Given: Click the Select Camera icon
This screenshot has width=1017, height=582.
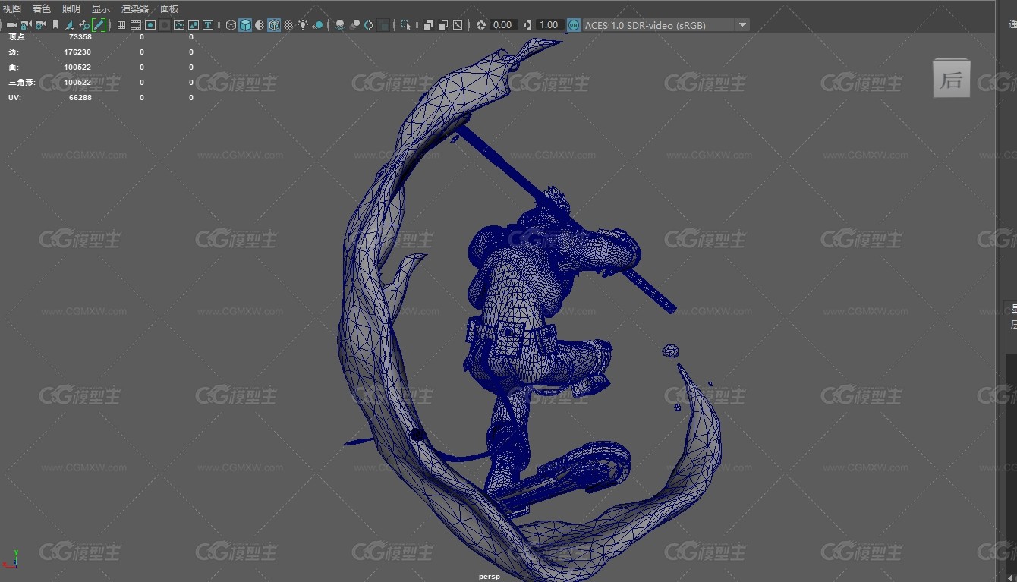Looking at the screenshot, I should 11,25.
